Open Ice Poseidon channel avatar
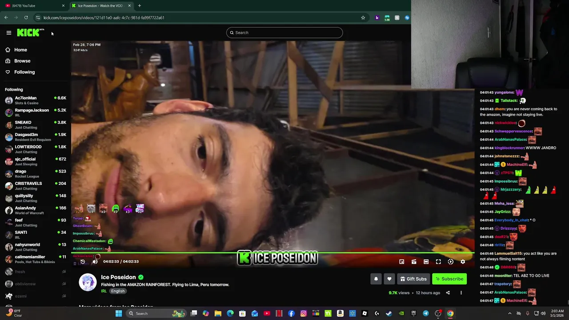 click(x=88, y=282)
